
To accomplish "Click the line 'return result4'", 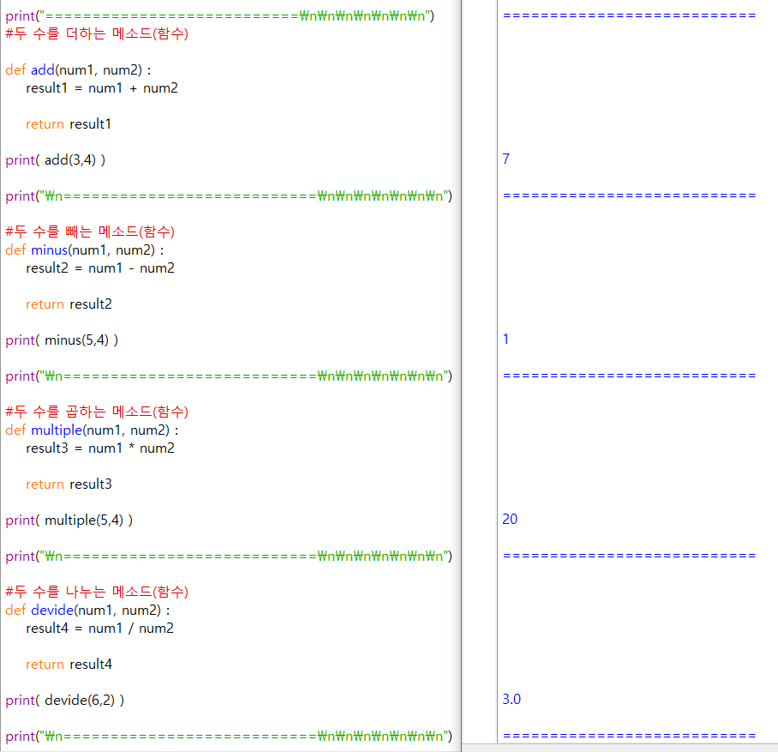I will [x=69, y=664].
